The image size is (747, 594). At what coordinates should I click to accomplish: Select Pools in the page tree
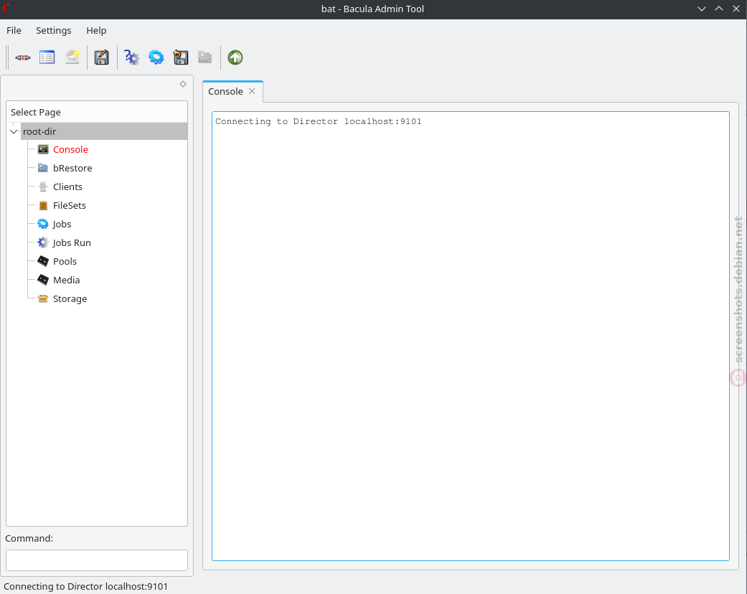pos(65,262)
